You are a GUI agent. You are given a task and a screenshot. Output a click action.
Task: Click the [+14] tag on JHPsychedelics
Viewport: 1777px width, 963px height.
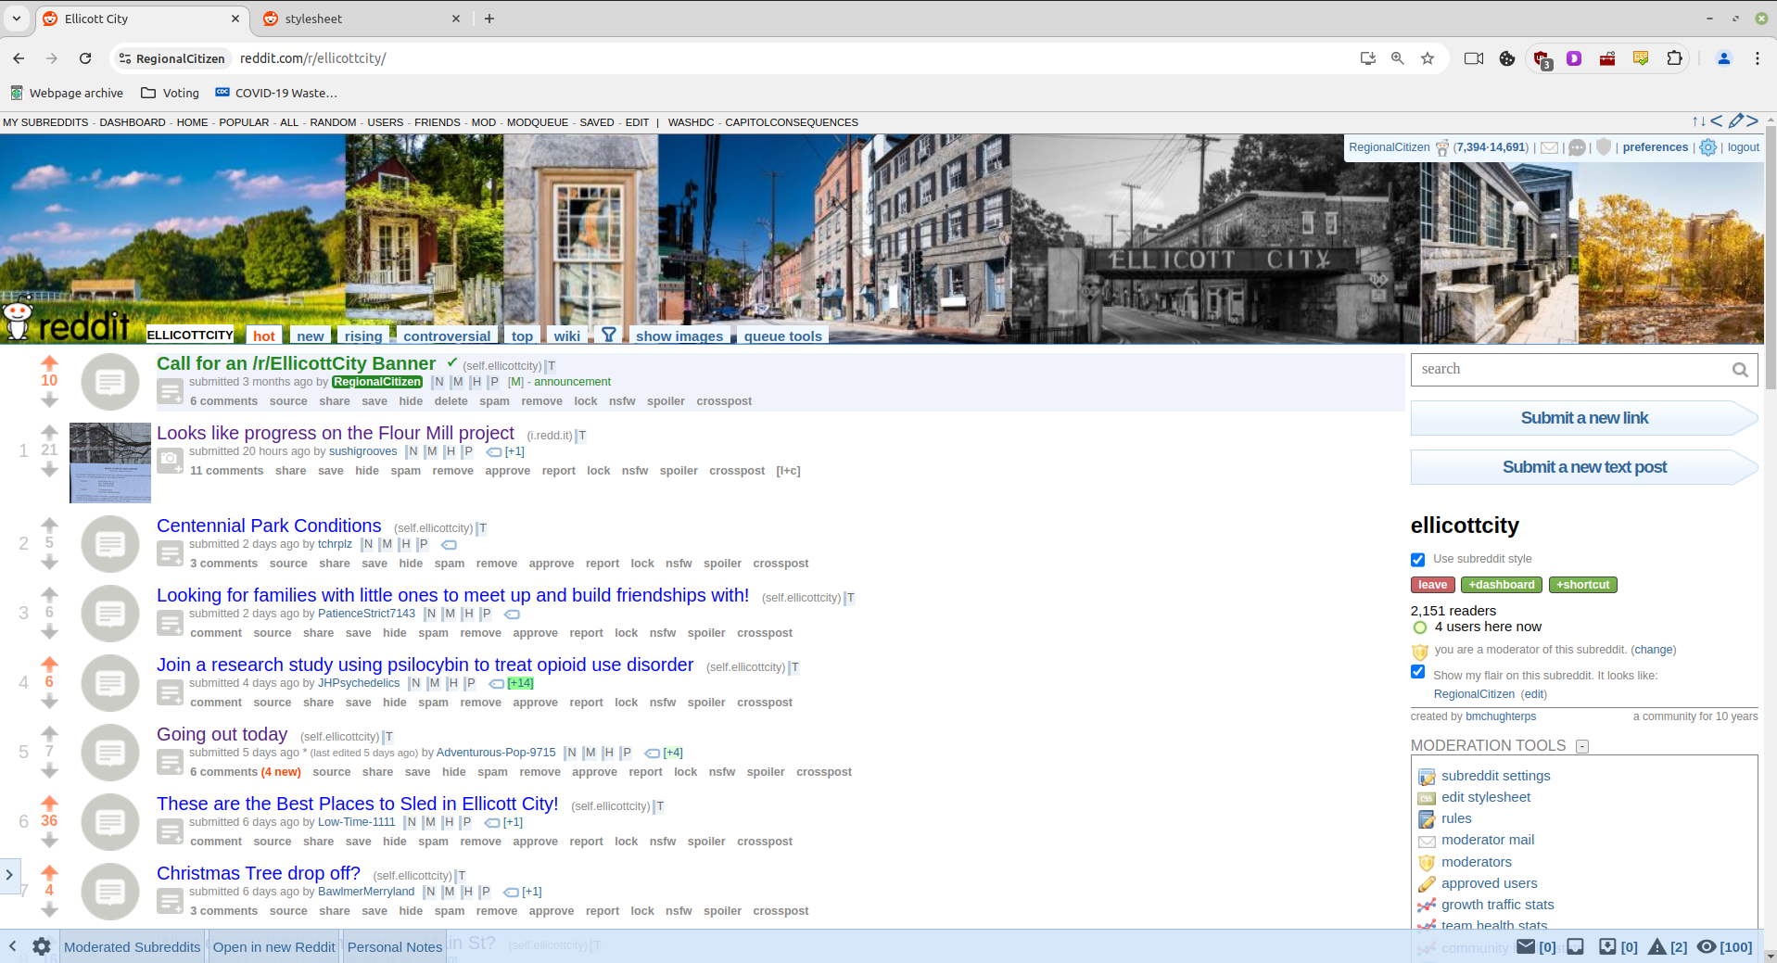pos(520,683)
